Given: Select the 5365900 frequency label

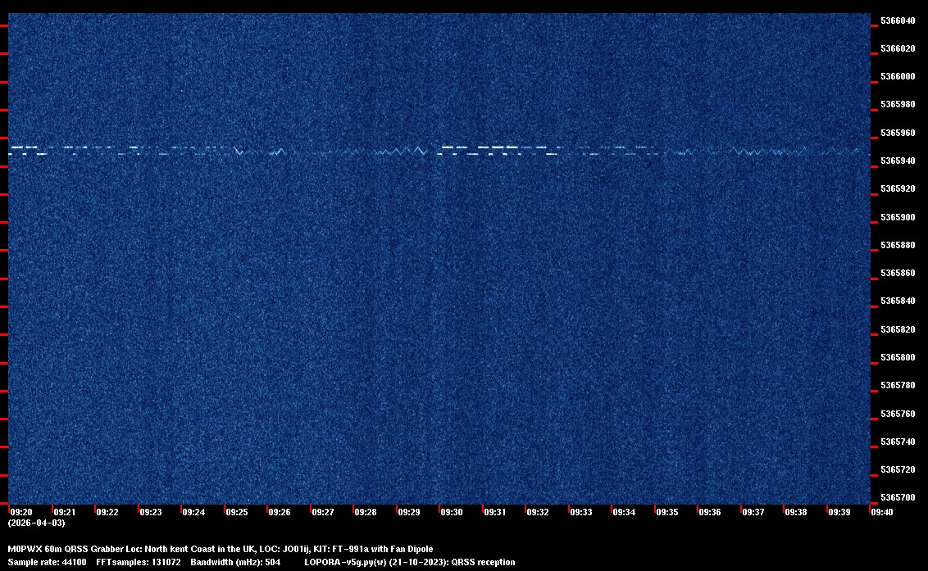Looking at the screenshot, I should (x=898, y=217).
